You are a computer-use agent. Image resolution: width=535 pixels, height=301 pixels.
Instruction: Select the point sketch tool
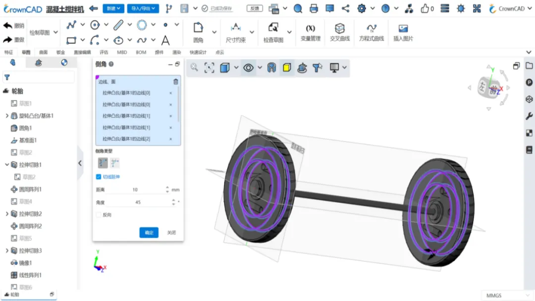tap(165, 25)
